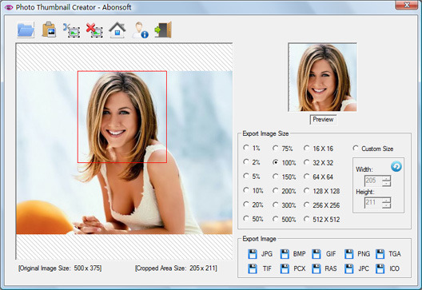Open the home page house icon
The height and width of the screenshot is (290, 422).
click(117, 30)
